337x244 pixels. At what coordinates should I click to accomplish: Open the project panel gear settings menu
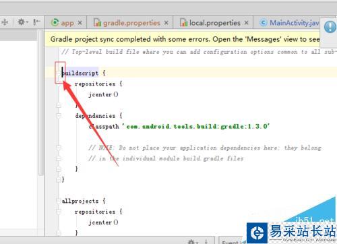[x=22, y=22]
